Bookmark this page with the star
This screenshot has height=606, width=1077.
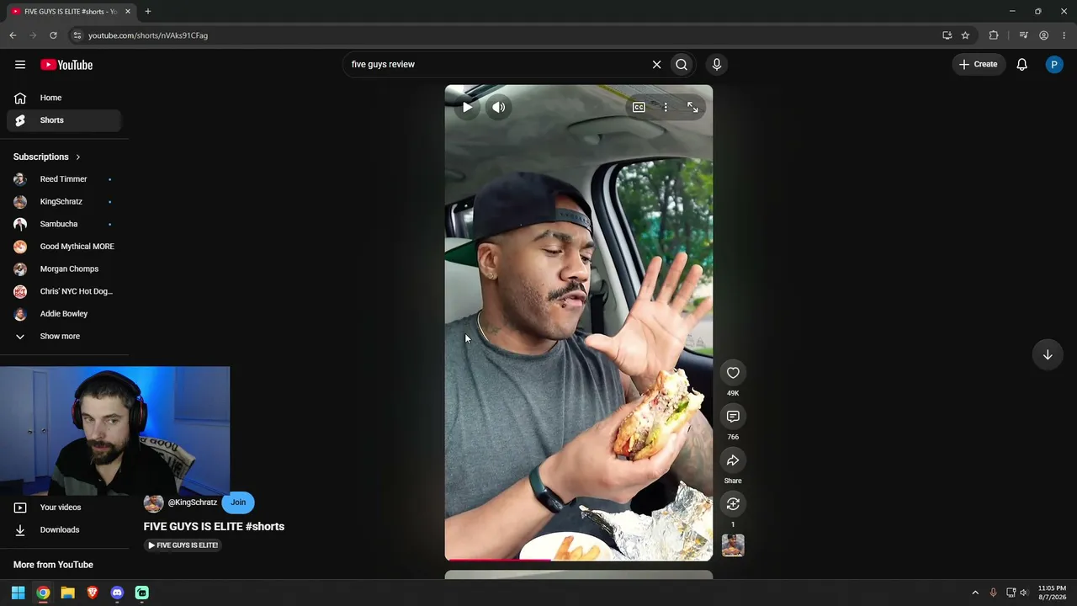tap(965, 35)
